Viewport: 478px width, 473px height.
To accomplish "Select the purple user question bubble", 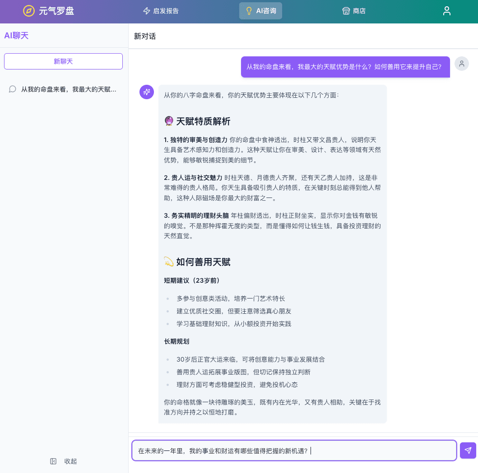I will [x=345, y=66].
